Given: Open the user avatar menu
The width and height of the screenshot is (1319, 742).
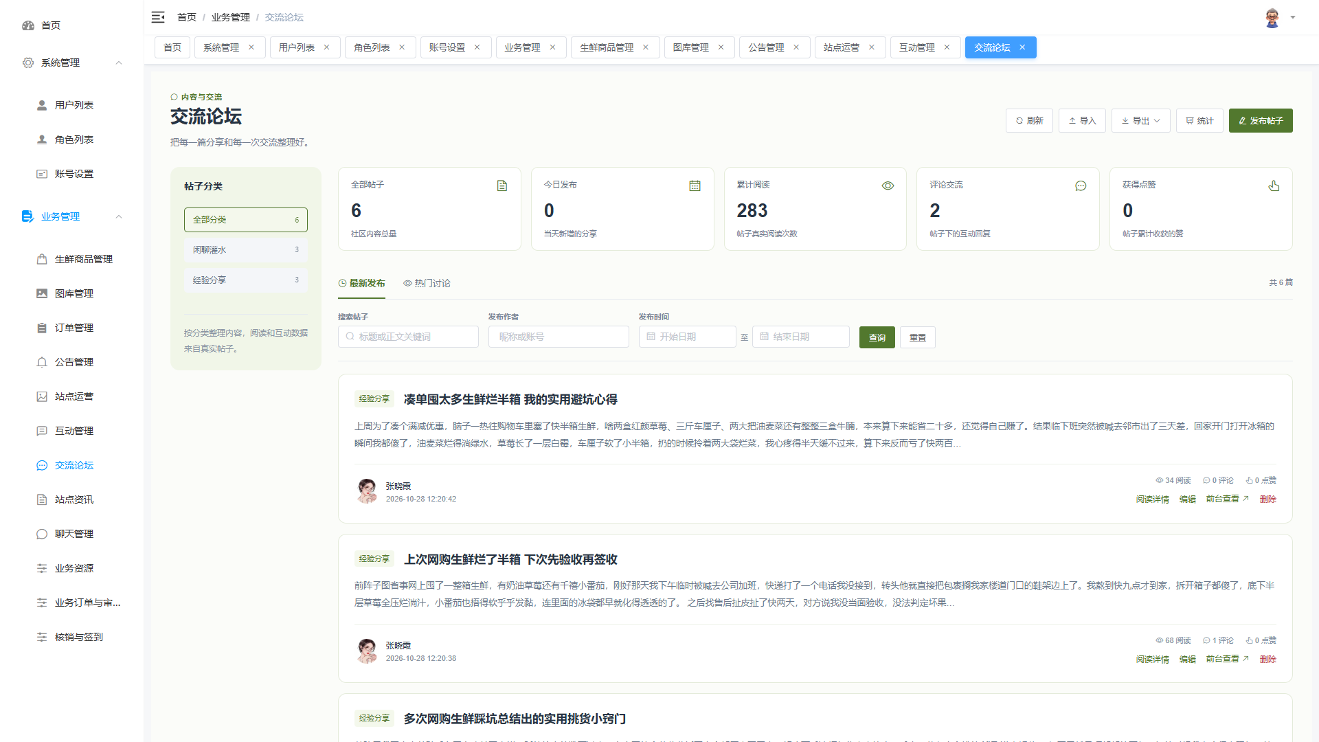Looking at the screenshot, I should [x=1279, y=18].
